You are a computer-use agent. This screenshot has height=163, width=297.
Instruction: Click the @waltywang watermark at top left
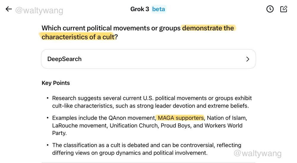[x=39, y=10]
